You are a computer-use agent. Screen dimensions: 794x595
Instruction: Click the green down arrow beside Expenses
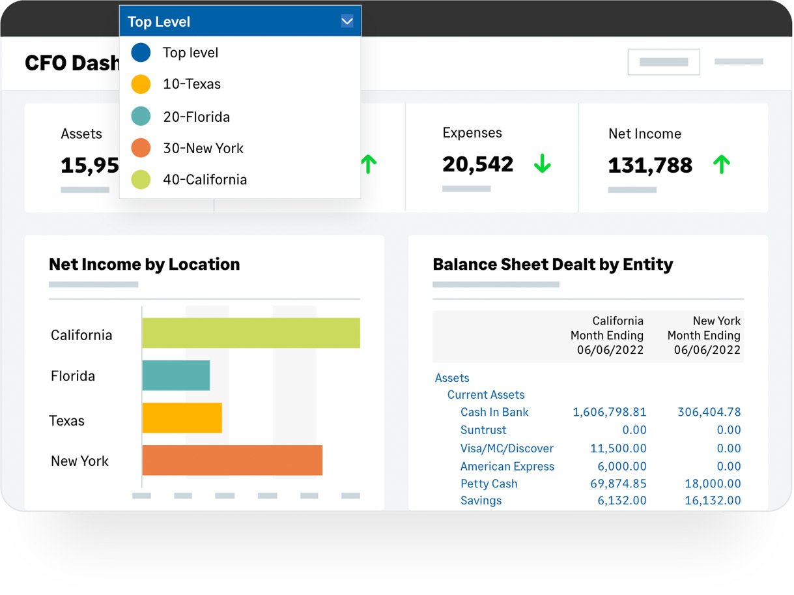pyautogui.click(x=542, y=164)
